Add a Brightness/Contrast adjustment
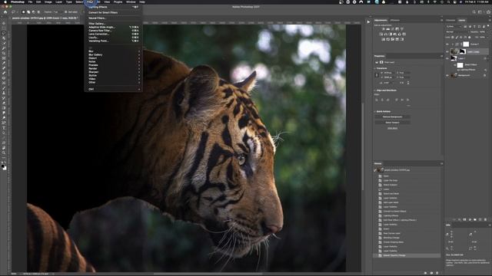 pyautogui.click(x=383, y=29)
